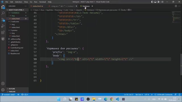Open the Source Control view
Image resolution: width=182 pixels, height=102 pixels.
pyautogui.click(x=3, y=20)
